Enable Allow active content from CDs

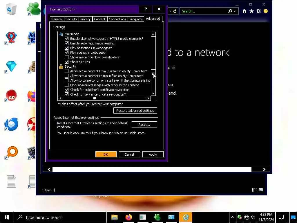66,71
